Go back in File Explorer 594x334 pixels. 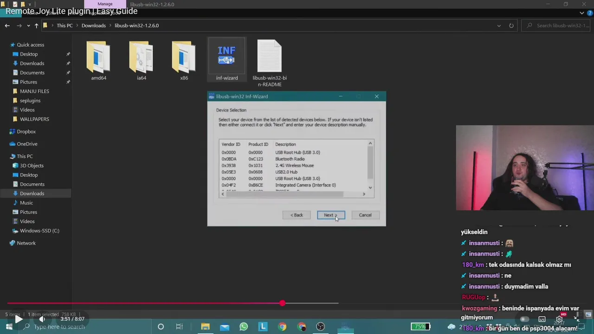[x=7, y=26]
